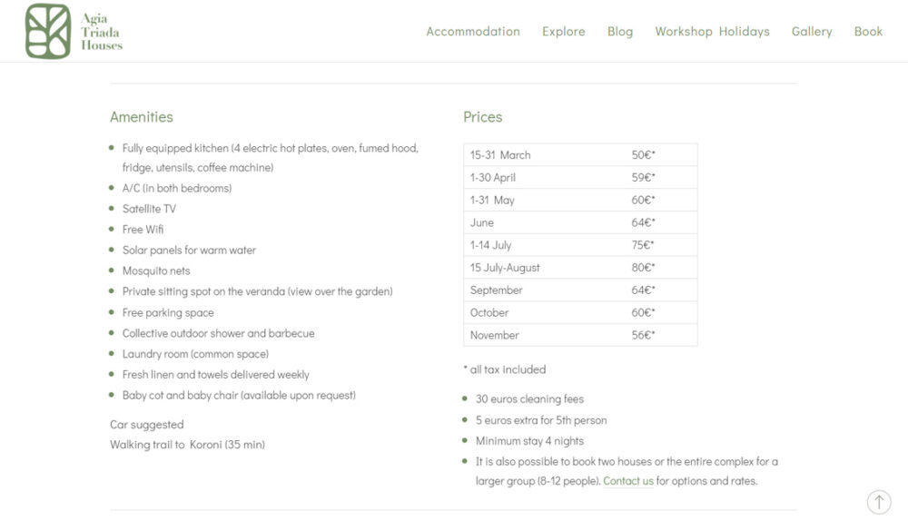
Task: Open the Accommodation menu
Action: pyautogui.click(x=473, y=31)
